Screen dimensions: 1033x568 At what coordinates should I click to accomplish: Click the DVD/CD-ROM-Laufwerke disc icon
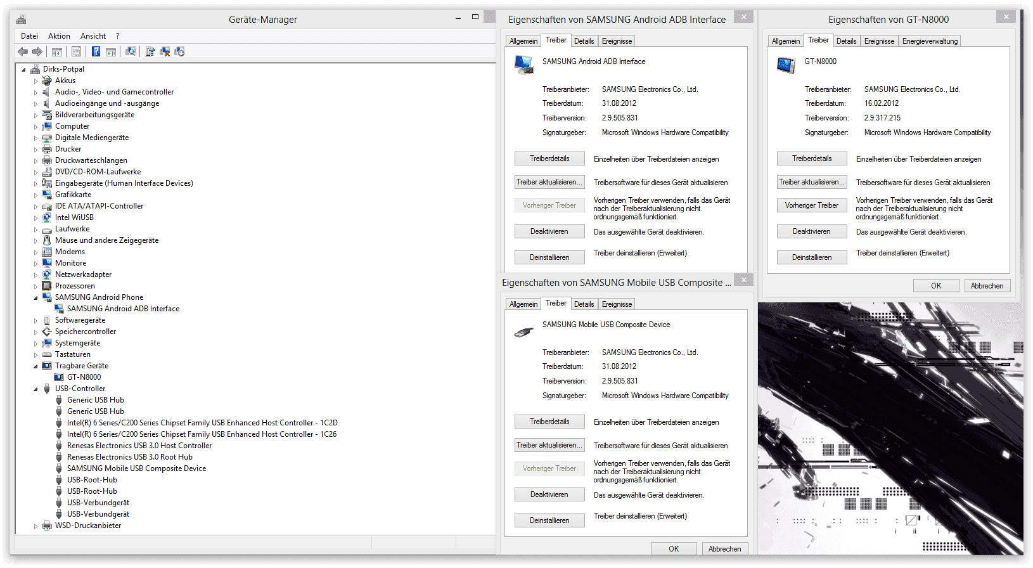click(47, 172)
